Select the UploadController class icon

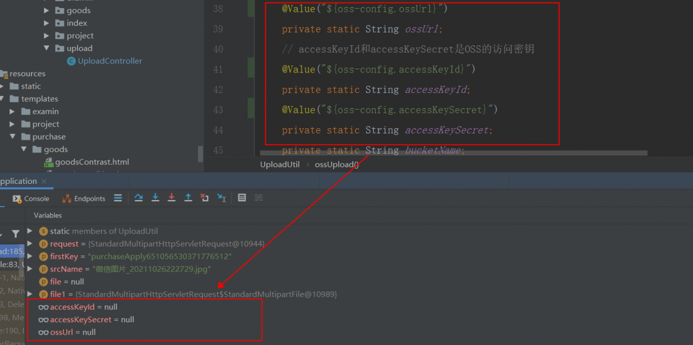pyautogui.click(x=71, y=61)
